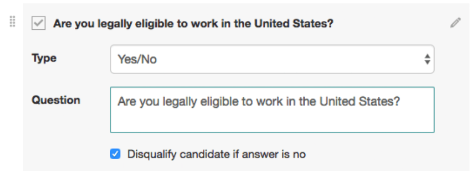The image size is (474, 178).
Task: Uncheck Disqualify candidate if answer is no
Action: 115,154
